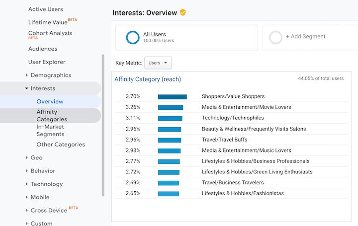The height and width of the screenshot is (226, 358).
Task: Open the Lifetime Value report
Action: pos(48,22)
